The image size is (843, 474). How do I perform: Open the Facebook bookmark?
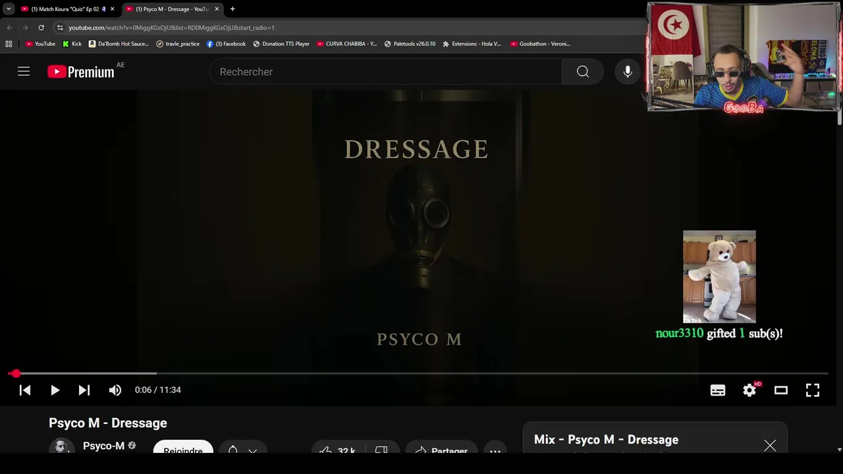pos(226,44)
